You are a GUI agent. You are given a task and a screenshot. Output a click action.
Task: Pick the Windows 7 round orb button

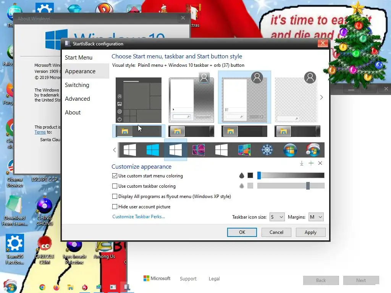coord(290,150)
